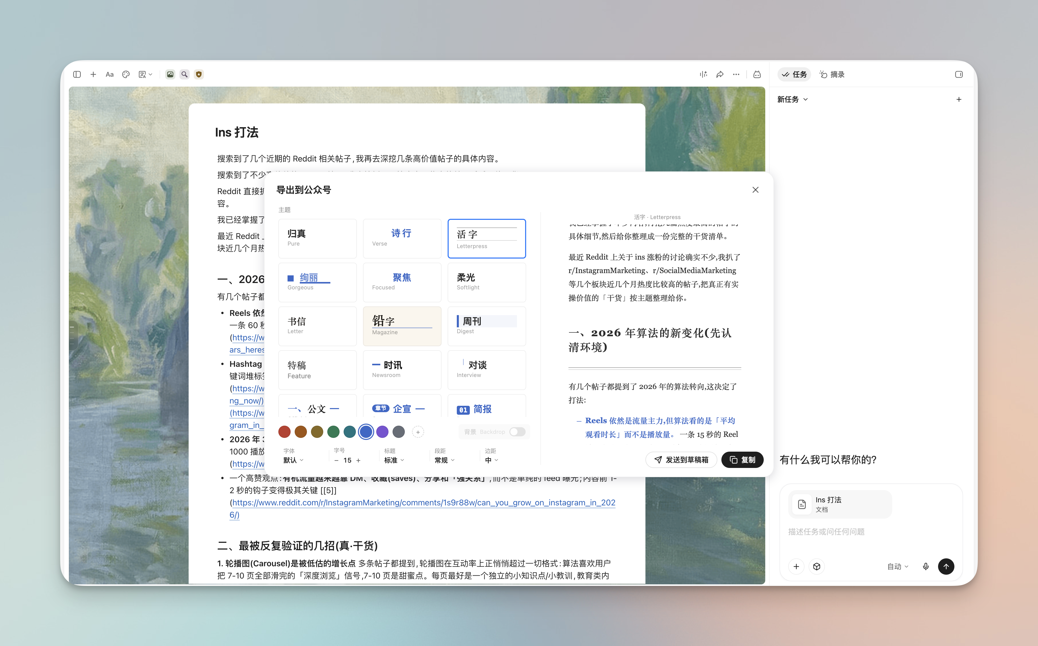Select the 活字 Letterpress theme card

point(487,238)
